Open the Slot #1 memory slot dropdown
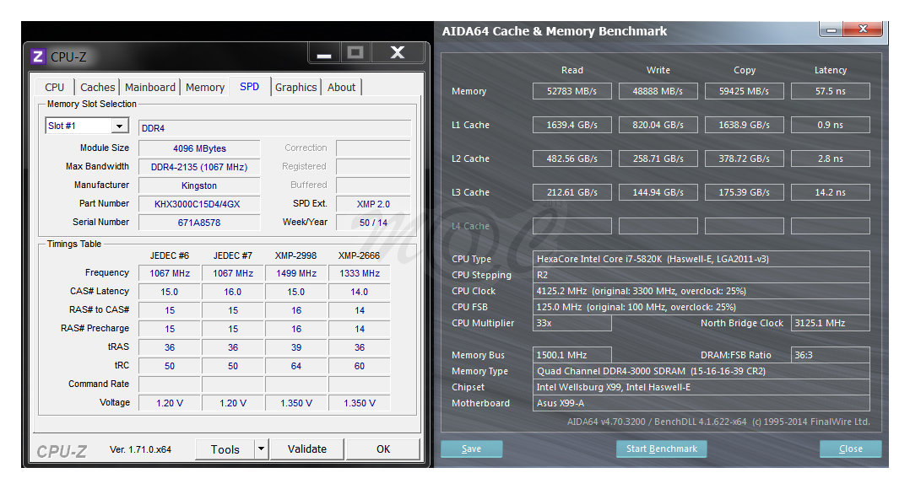The width and height of the screenshot is (910, 489). [x=120, y=126]
